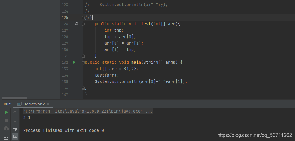Click the @ gutter marker at line 126
The width and height of the screenshot is (295, 141).
click(77, 24)
